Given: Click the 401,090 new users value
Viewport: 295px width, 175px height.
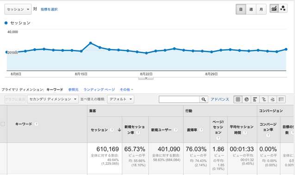Looking at the screenshot, I should [169, 149].
